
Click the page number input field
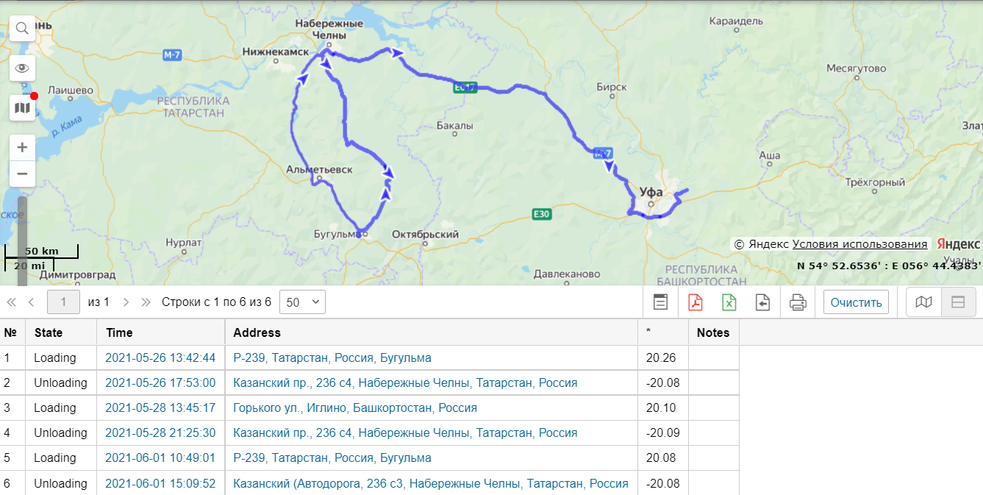63,302
